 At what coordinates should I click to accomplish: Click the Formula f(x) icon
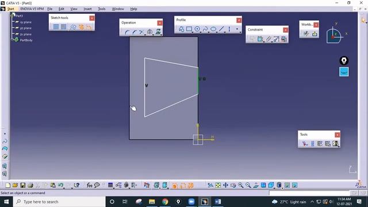point(89,185)
